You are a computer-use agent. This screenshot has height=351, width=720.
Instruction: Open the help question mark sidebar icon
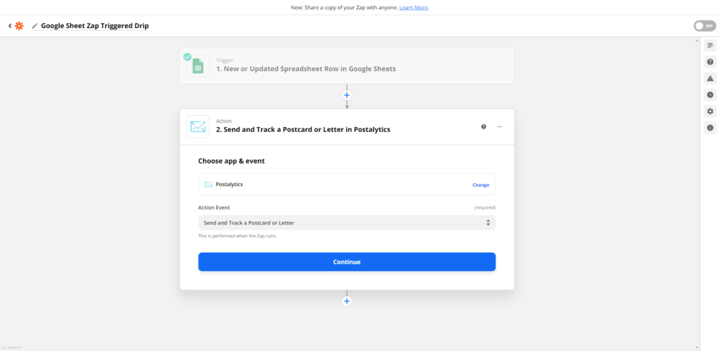[x=710, y=62]
